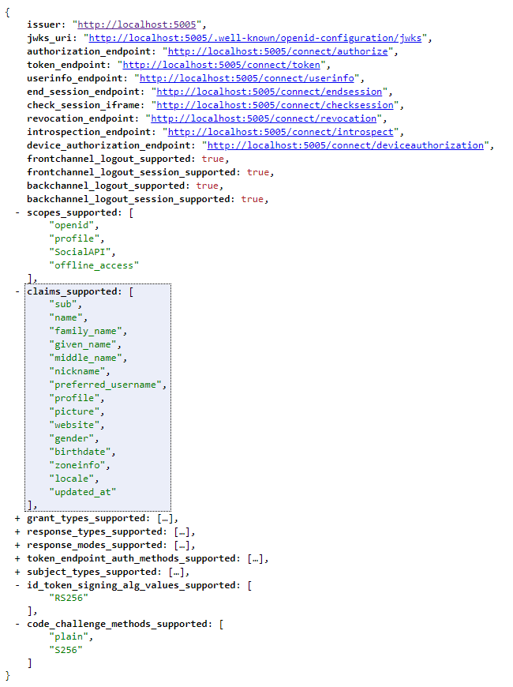Image resolution: width=513 pixels, height=687 pixels.
Task: Expand the subject_types_supported array
Action: [x=17, y=572]
